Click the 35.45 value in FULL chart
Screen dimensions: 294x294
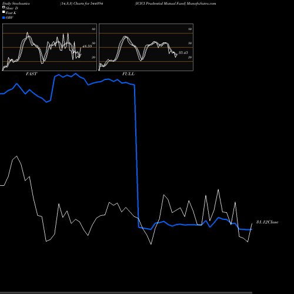[183, 52]
